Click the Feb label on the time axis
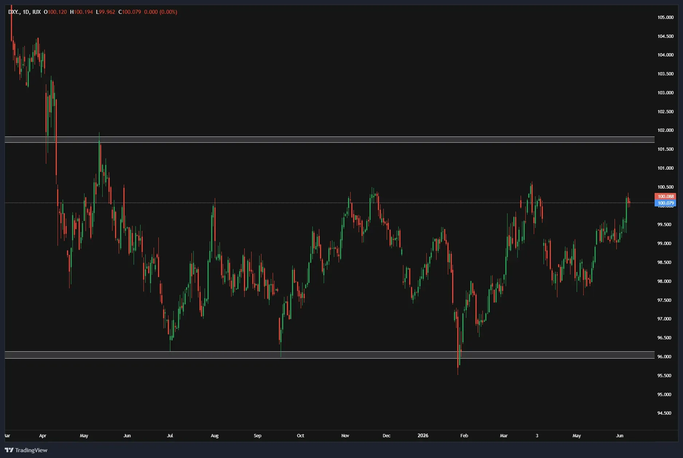 click(x=464, y=436)
